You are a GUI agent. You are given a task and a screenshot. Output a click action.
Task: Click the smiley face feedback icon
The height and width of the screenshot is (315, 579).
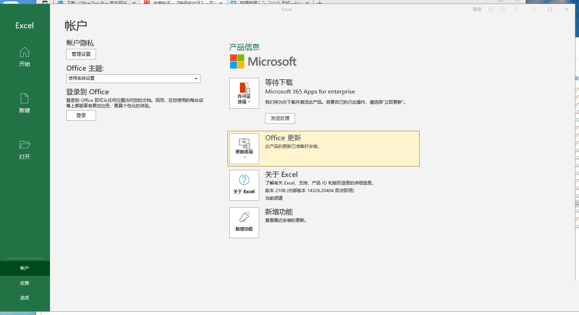coord(491,9)
